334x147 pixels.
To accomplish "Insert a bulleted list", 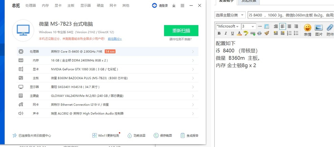I will [296, 33].
